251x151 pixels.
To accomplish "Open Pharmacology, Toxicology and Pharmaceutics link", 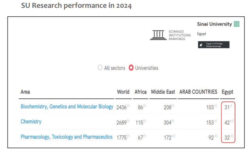I will (67, 137).
